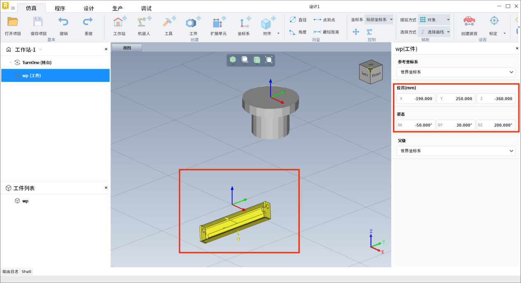Click the Robot (机器人) create icon
Image resolution: width=521 pixels, height=283 pixels.
144,22
